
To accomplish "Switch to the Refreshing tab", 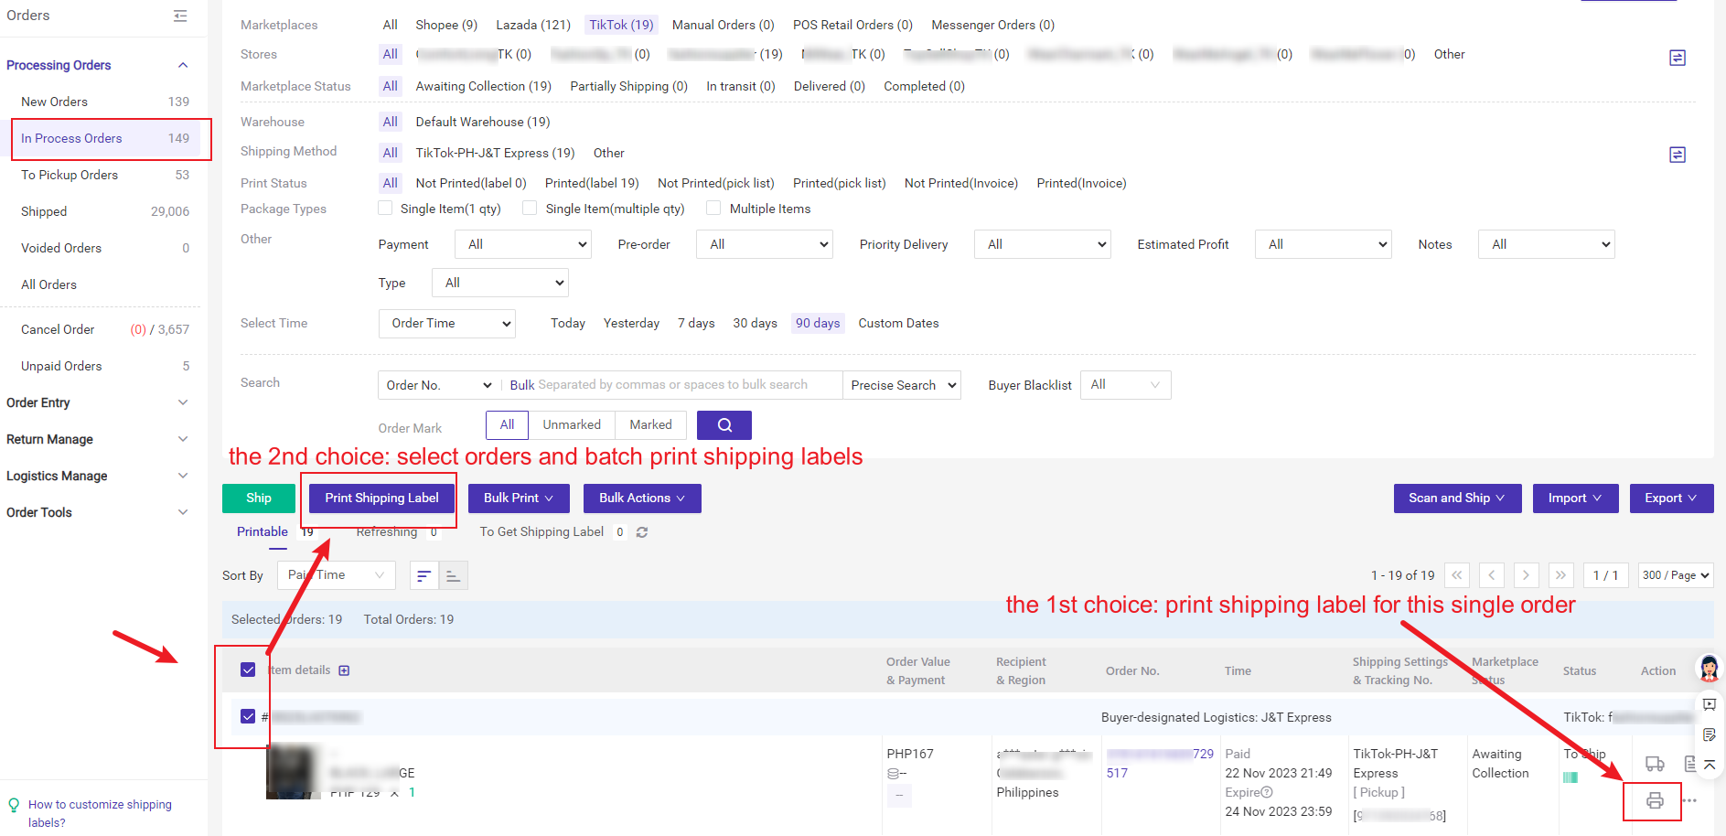I will tap(386, 532).
